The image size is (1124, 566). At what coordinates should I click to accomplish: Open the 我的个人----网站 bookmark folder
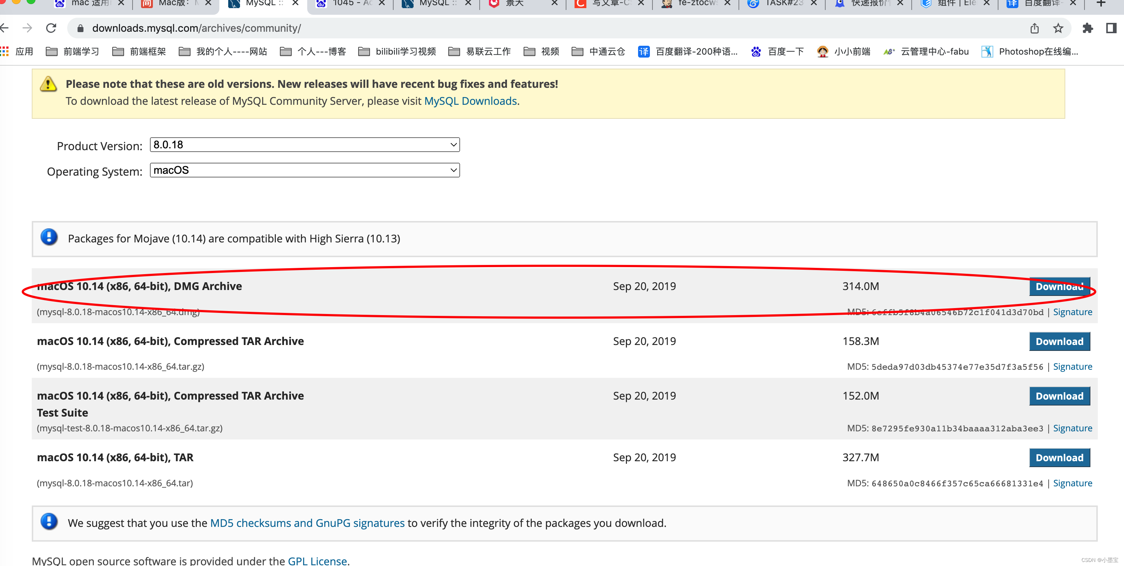223,51
